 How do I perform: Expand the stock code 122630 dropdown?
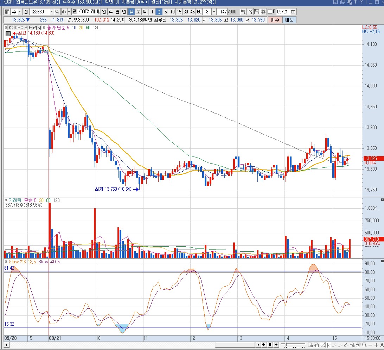point(51,12)
